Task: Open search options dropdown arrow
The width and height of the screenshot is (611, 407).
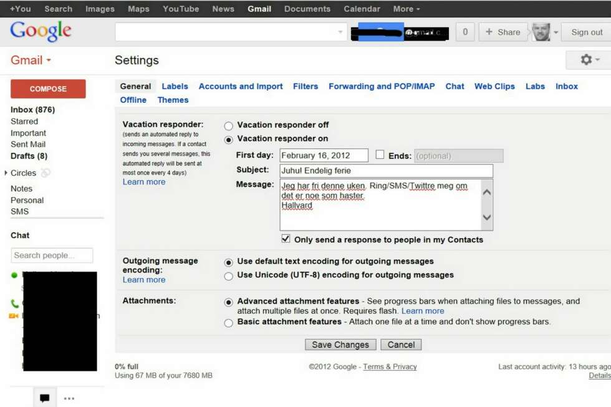Action: 340,32
